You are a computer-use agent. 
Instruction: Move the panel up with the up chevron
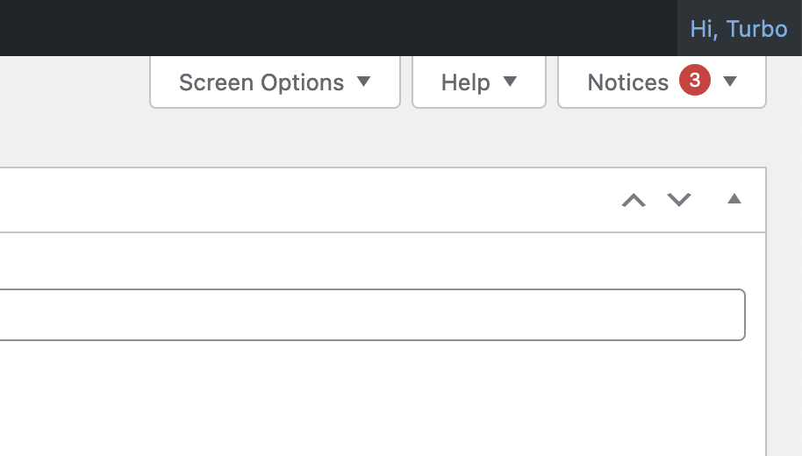pyautogui.click(x=634, y=200)
